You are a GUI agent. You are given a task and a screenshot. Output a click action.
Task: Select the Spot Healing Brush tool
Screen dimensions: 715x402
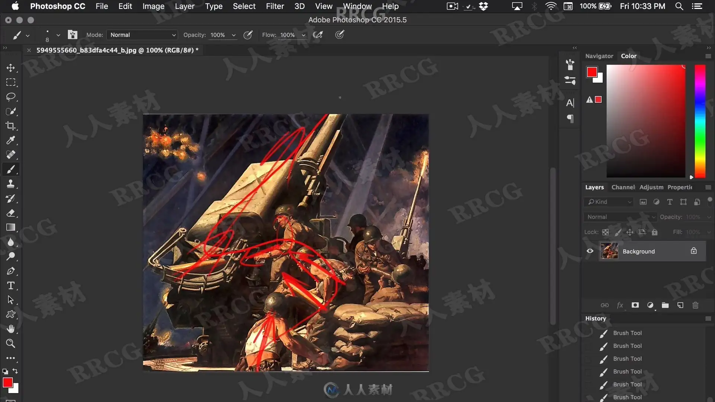10,154
